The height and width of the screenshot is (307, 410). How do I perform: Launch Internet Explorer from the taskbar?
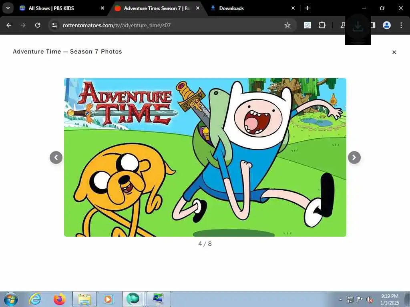pyautogui.click(x=35, y=299)
